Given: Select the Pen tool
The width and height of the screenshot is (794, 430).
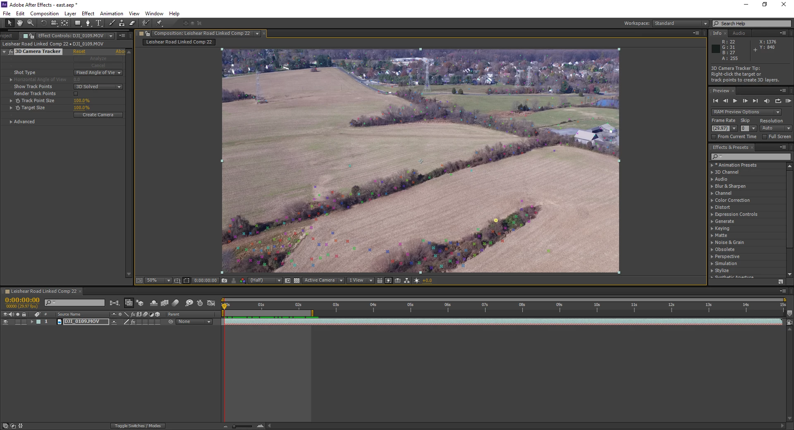Looking at the screenshot, I should tap(88, 23).
